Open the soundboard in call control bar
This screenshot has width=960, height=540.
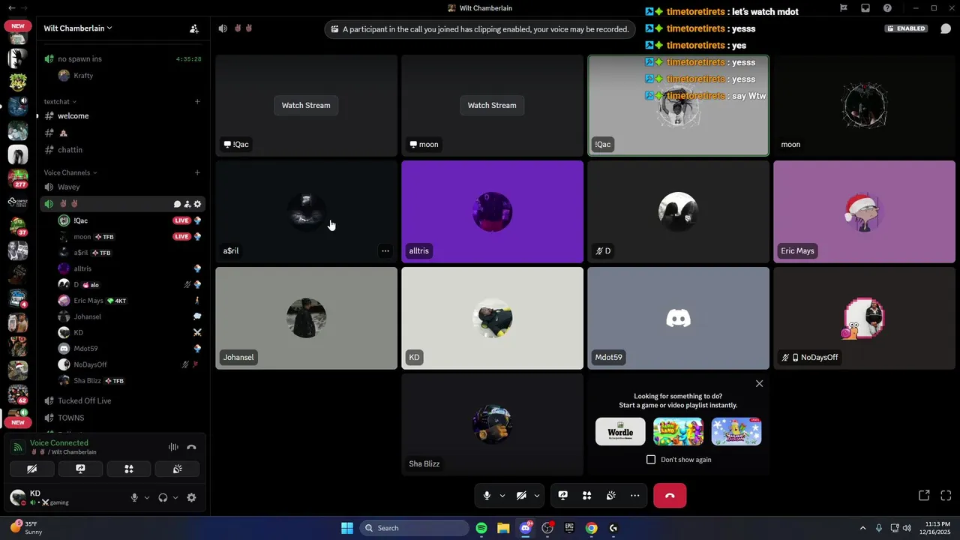pyautogui.click(x=611, y=496)
